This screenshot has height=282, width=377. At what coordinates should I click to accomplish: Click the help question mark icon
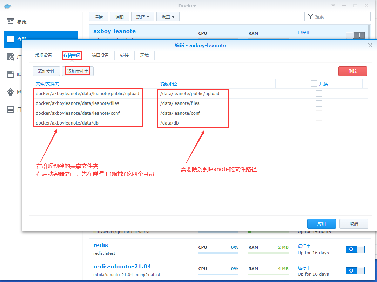coord(333,6)
